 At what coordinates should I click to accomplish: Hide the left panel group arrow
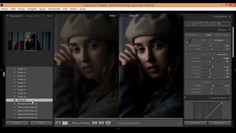[1, 70]
